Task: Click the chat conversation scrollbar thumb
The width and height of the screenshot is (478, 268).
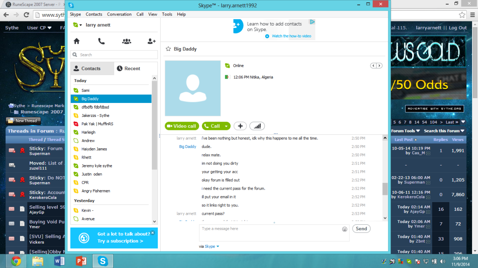Action: click(385, 189)
